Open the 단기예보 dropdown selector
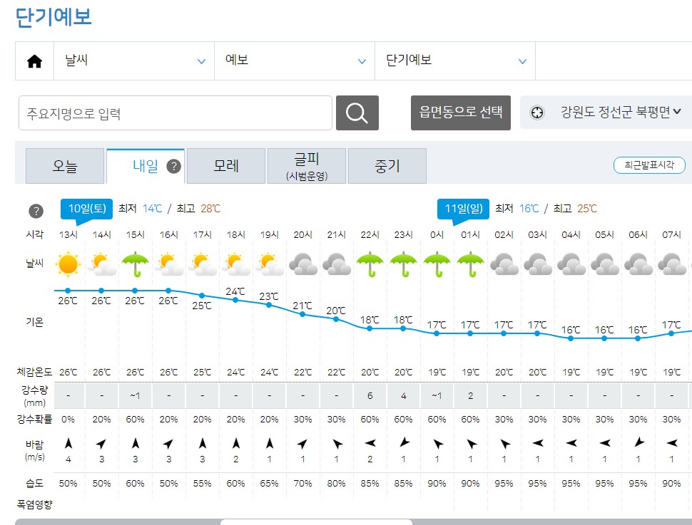Image resolution: width=692 pixels, height=525 pixels. pyautogui.click(x=455, y=61)
